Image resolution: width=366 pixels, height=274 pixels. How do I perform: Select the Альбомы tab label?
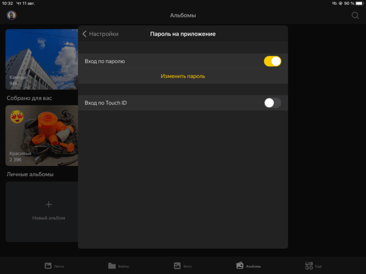tap(253, 266)
